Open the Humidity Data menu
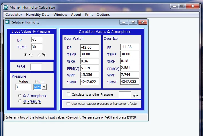Screen dimensions: 203x136 [x=38, y=15]
